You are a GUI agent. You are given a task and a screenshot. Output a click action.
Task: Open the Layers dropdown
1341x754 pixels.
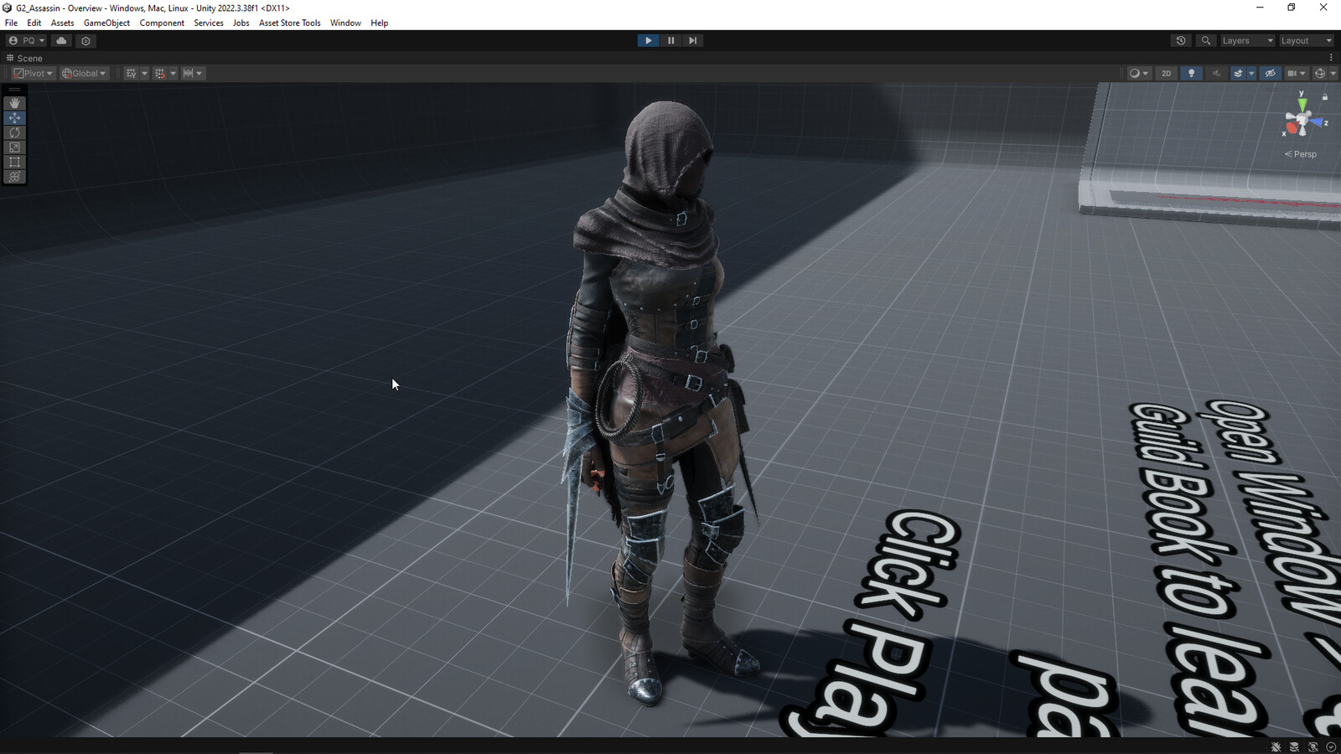(1247, 40)
